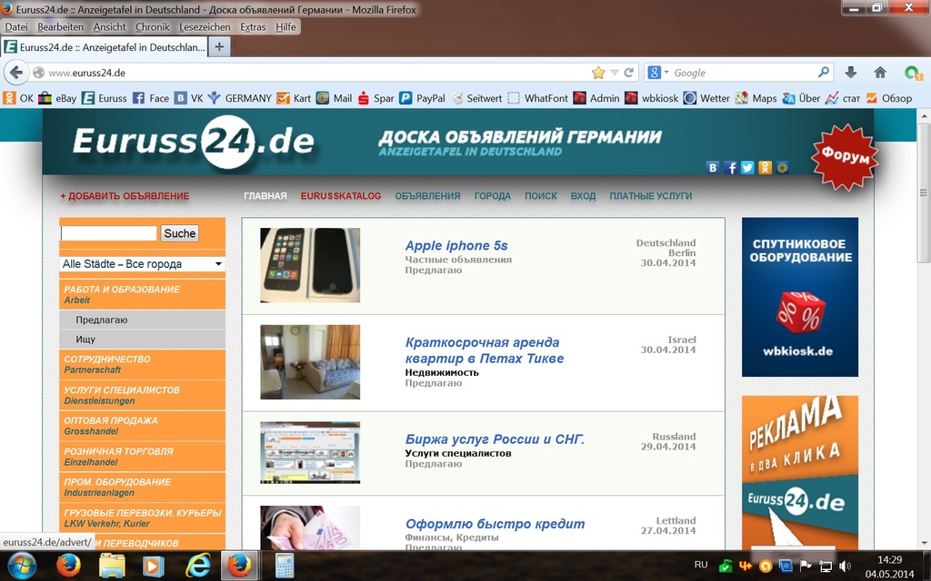The image size is (931, 581).
Task: Open the wbkiosk bookmark
Action: pos(651,98)
